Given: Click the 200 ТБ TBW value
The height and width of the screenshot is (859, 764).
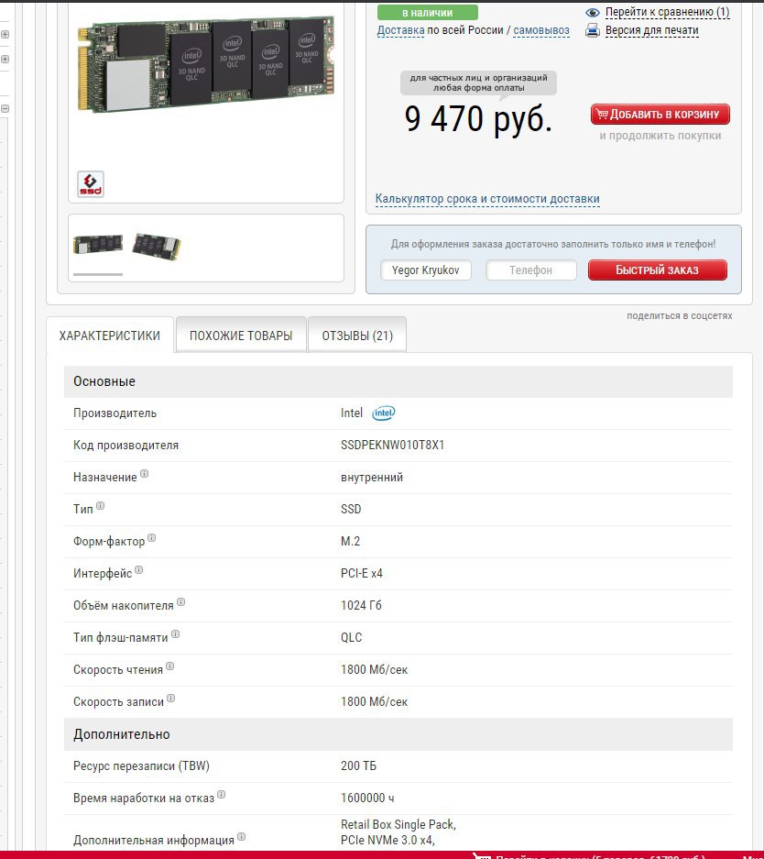Looking at the screenshot, I should (x=358, y=765).
